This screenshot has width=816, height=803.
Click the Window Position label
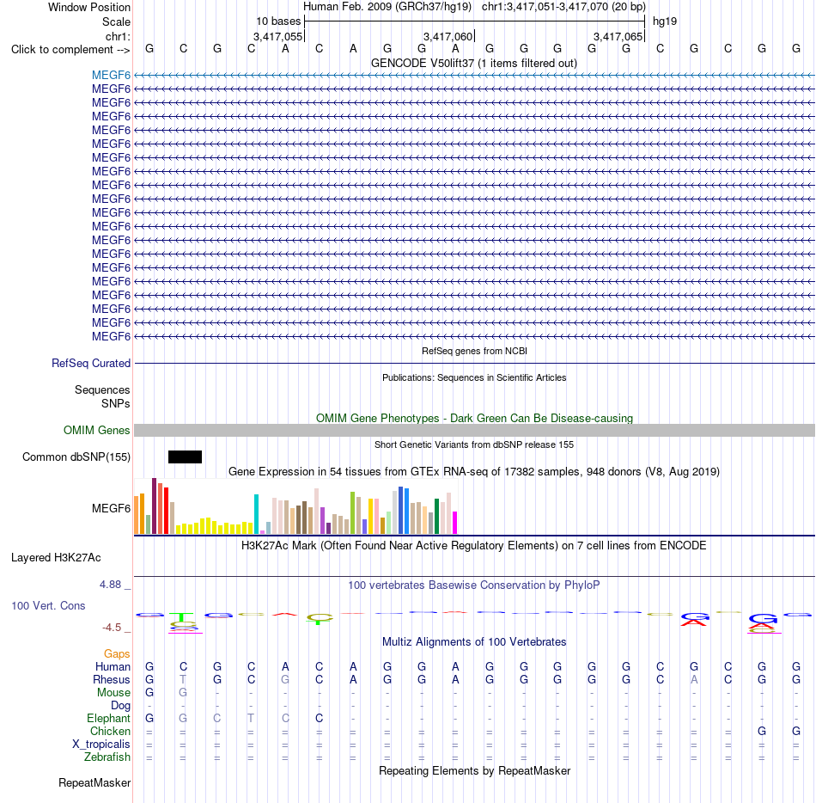point(89,7)
